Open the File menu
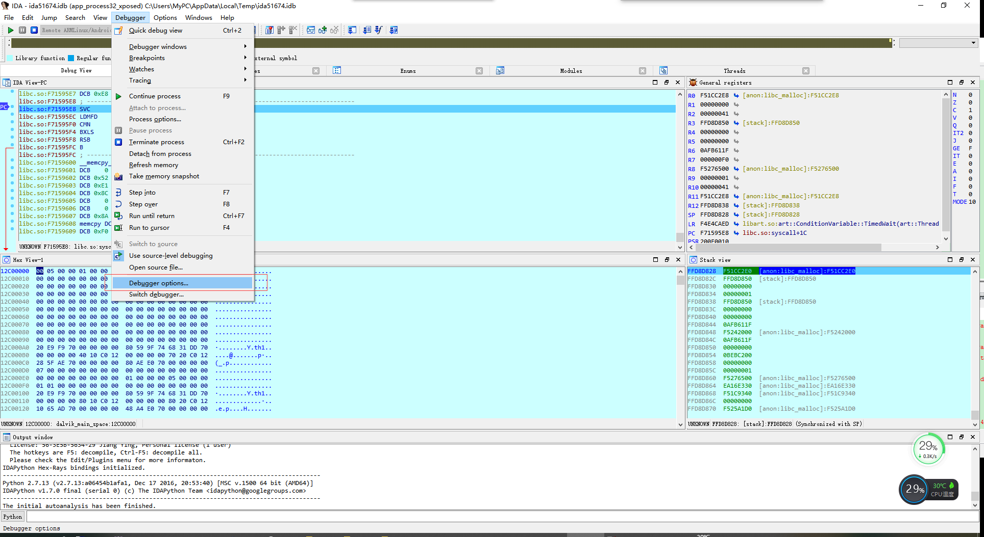The height and width of the screenshot is (537, 984). [x=9, y=17]
